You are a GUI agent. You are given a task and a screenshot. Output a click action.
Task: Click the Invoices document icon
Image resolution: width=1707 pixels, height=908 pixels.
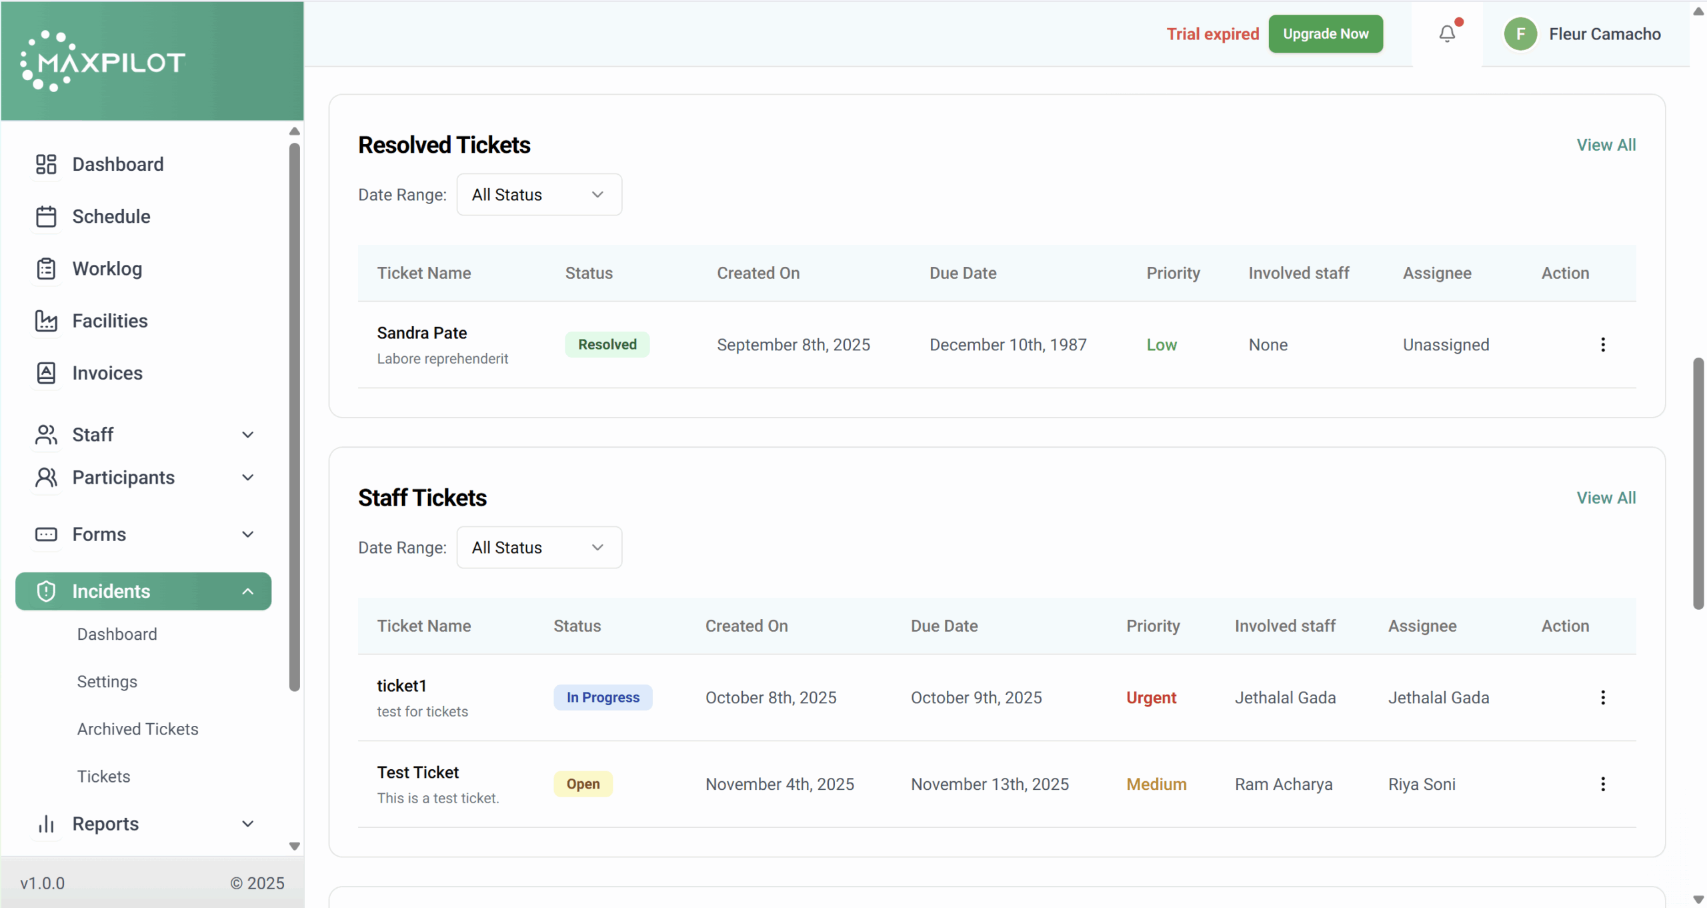[x=46, y=373]
